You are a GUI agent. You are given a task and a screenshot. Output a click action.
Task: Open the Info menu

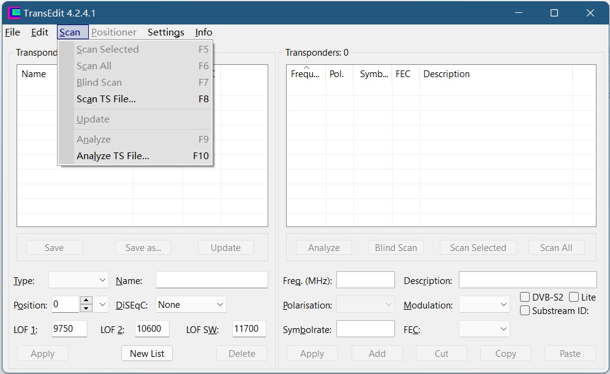203,32
